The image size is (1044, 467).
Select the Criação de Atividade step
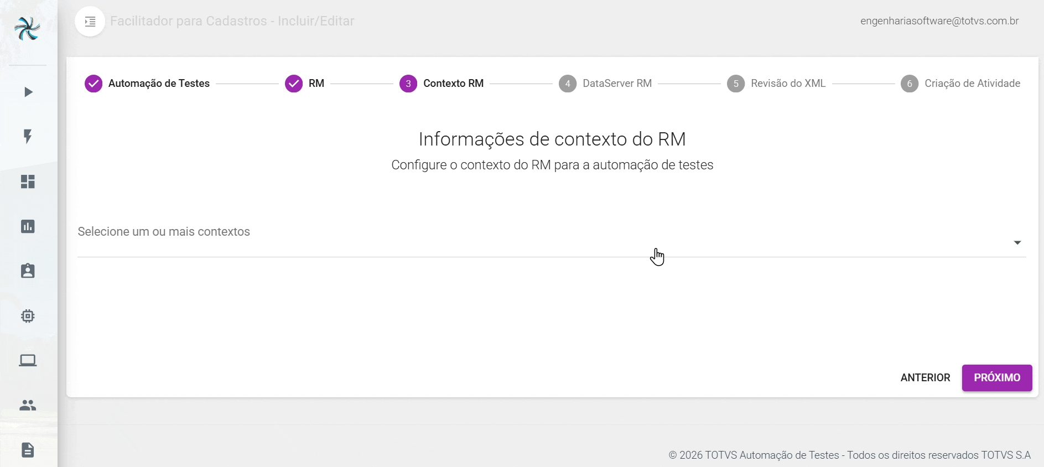pyautogui.click(x=960, y=84)
